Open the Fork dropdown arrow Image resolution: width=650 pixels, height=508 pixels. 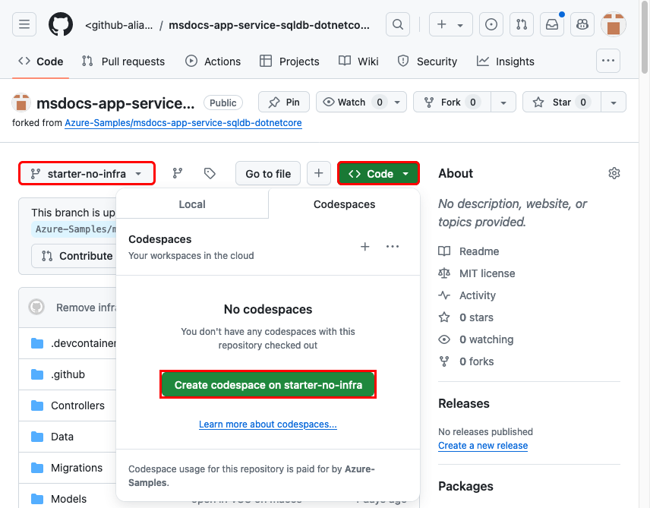[503, 102]
